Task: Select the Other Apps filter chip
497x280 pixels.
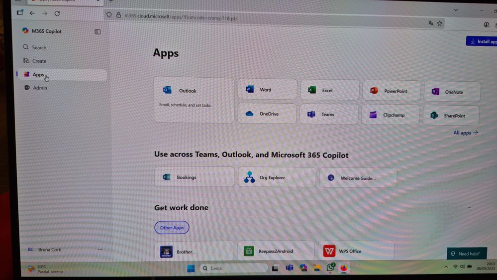Action: pyautogui.click(x=172, y=227)
